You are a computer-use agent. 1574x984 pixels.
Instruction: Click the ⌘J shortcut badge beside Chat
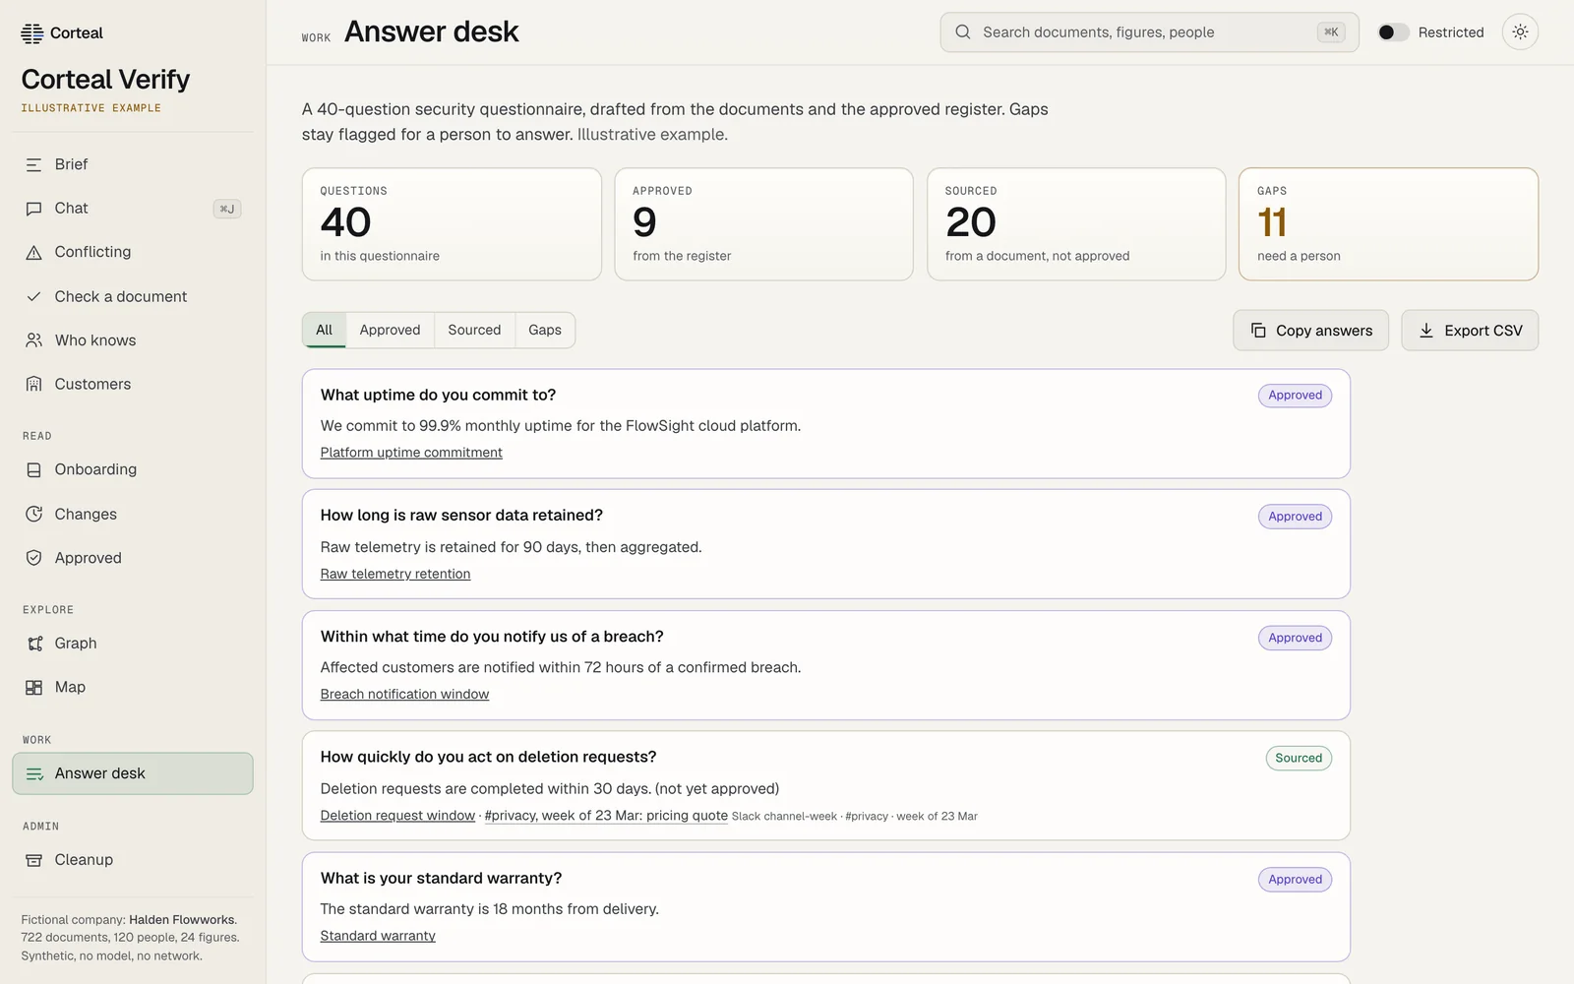click(227, 209)
